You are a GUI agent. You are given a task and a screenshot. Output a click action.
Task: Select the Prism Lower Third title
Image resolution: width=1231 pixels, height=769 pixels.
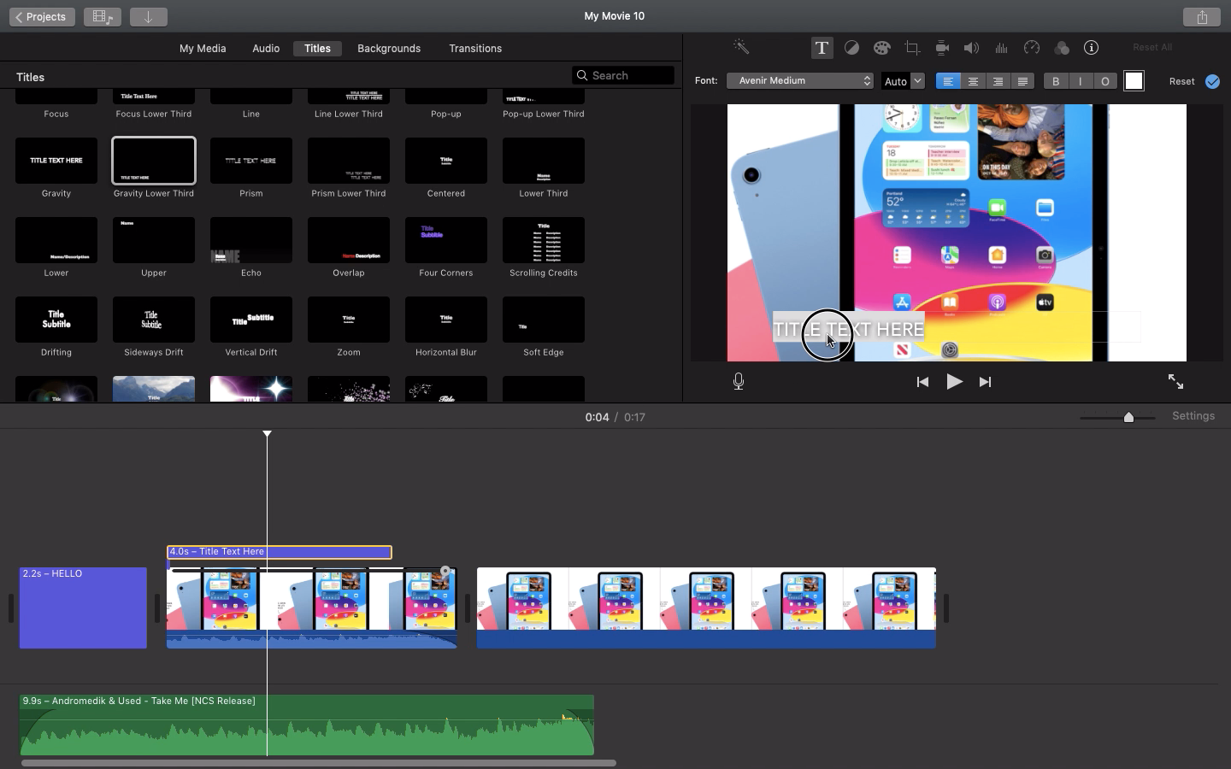(349, 161)
